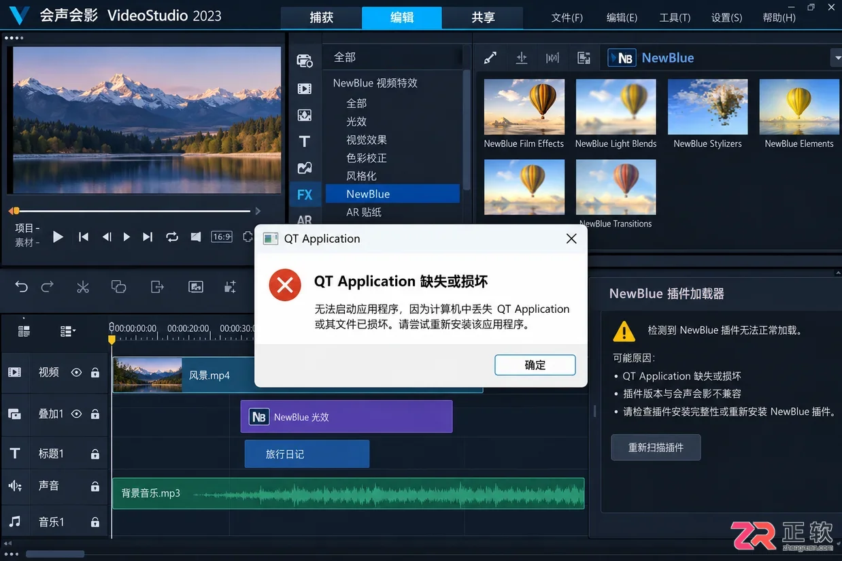
Task: Open the 全部 category dropdown at list top
Action: pyautogui.click(x=394, y=57)
